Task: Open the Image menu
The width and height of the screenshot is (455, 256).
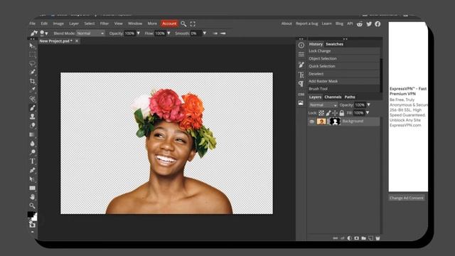Action: (x=58, y=23)
